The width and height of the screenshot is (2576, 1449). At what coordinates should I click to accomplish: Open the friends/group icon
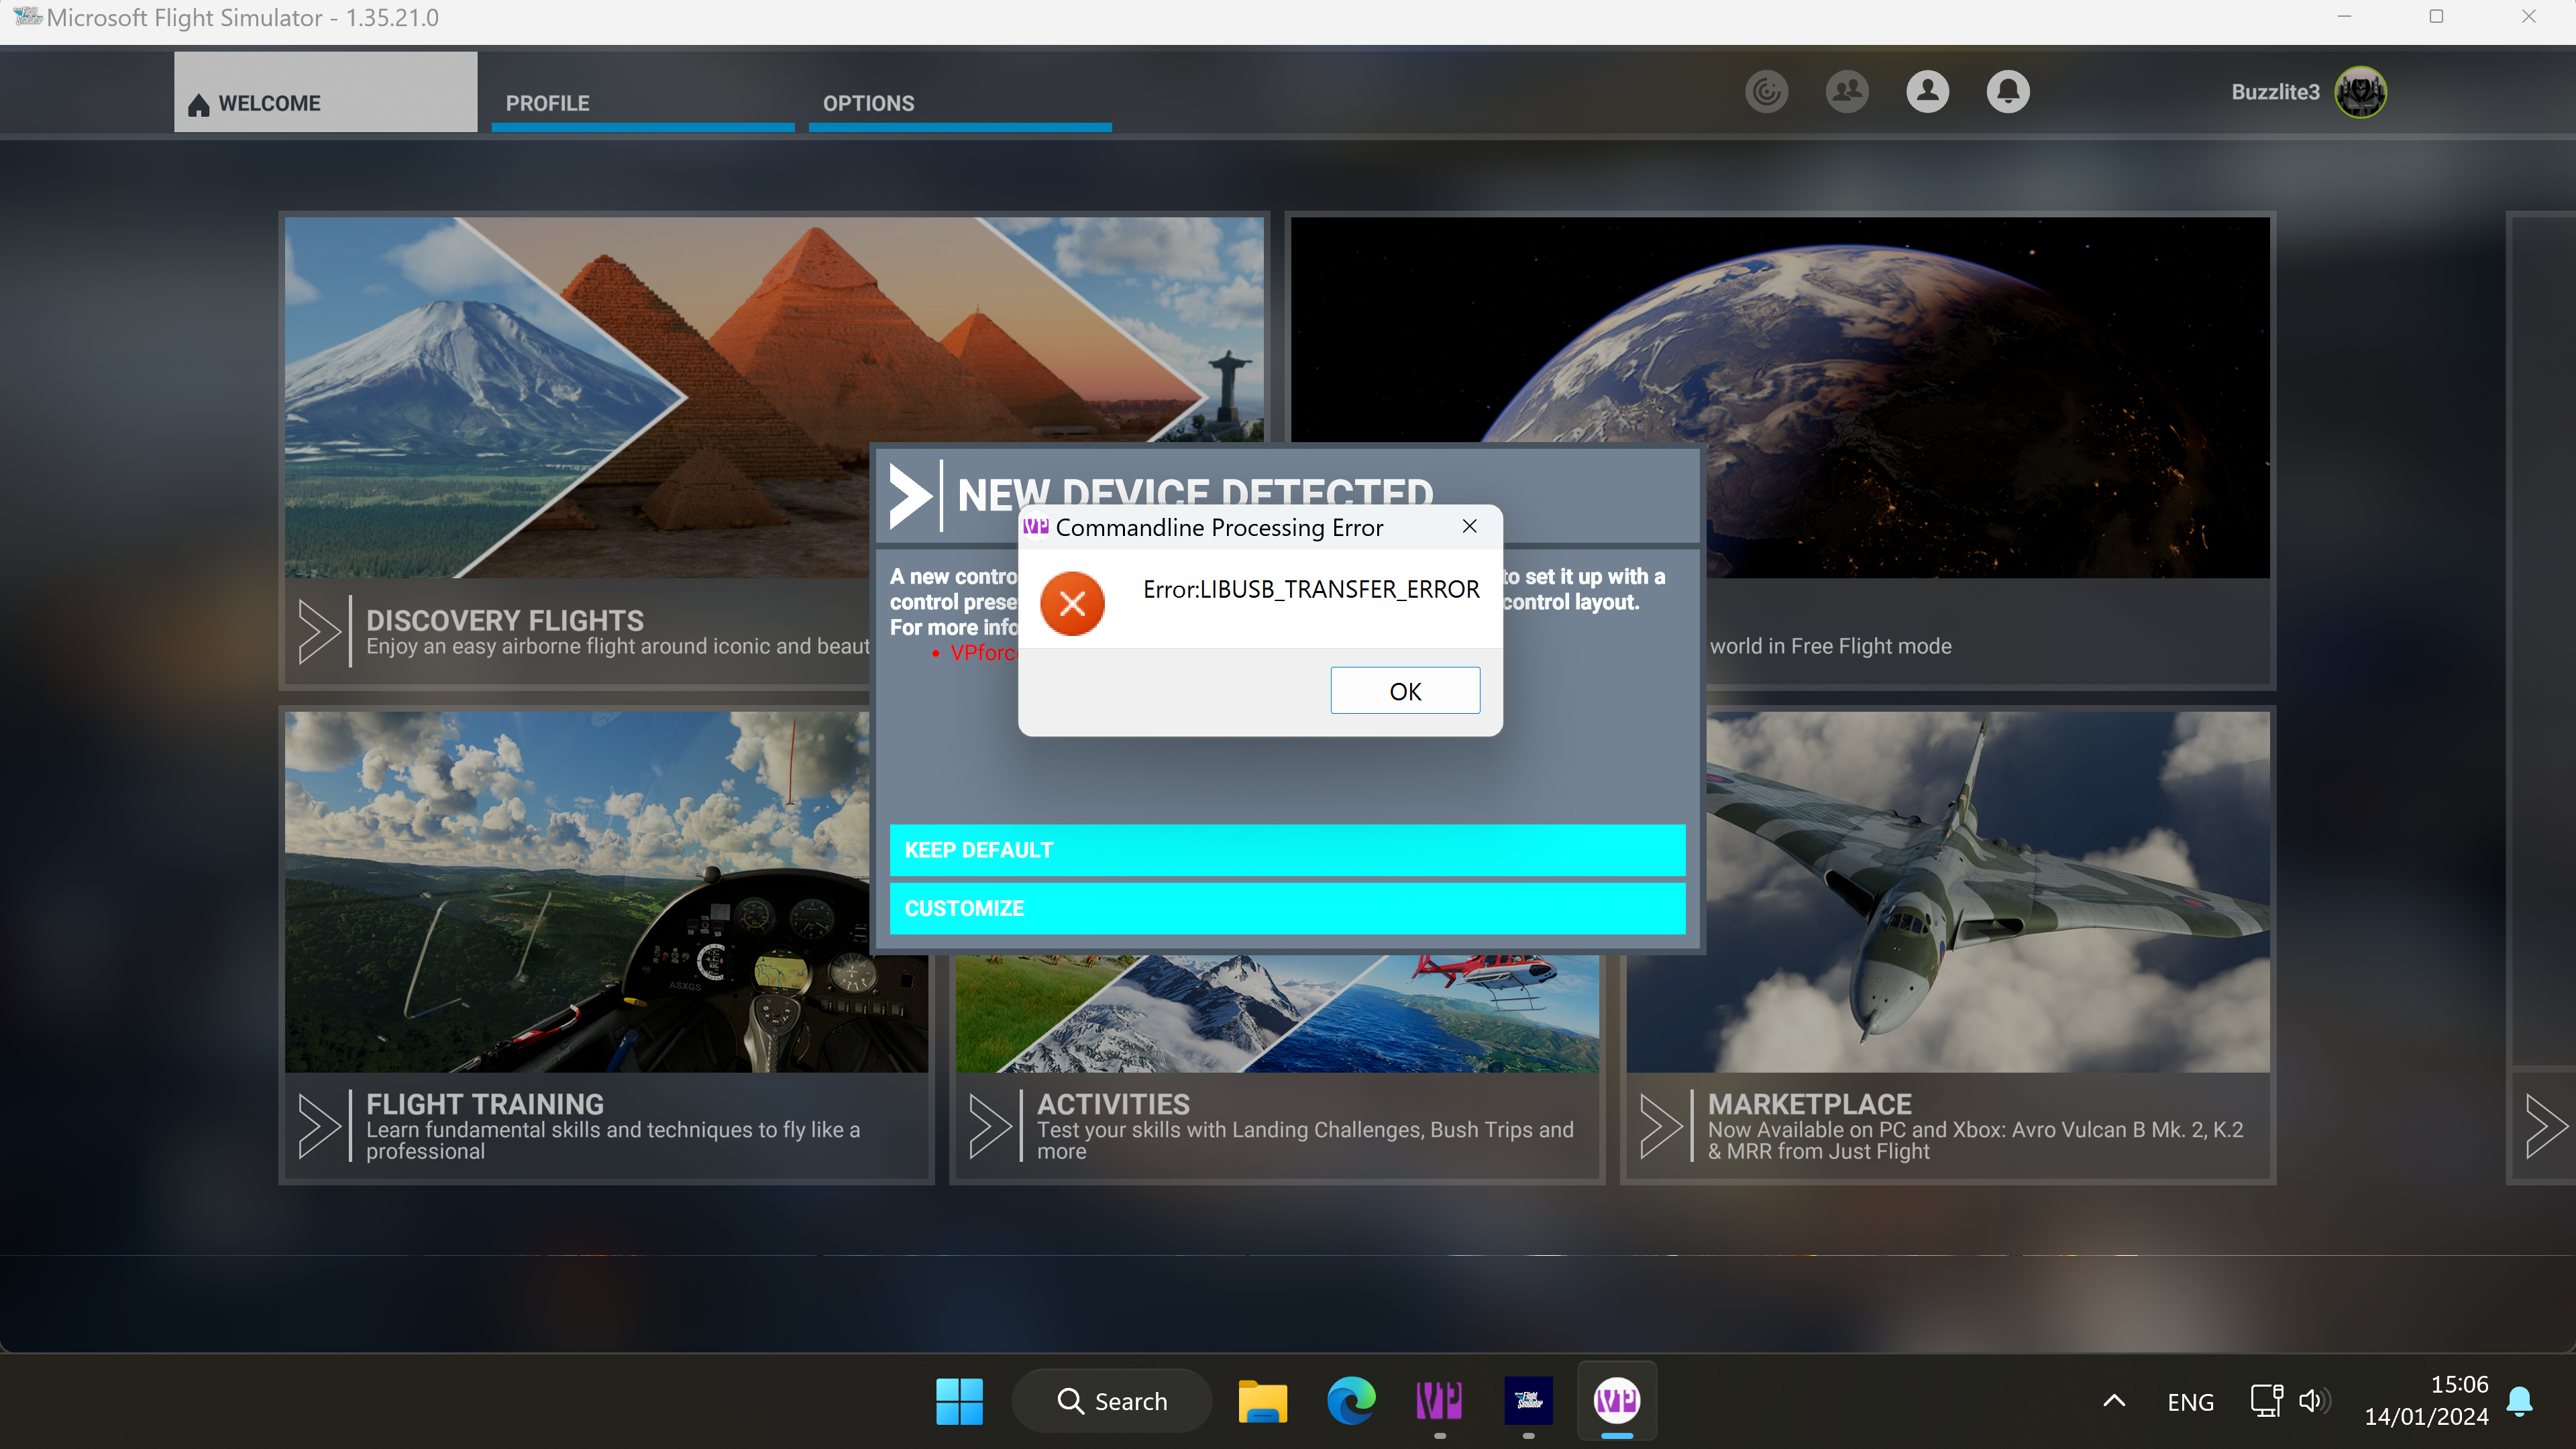click(1846, 91)
